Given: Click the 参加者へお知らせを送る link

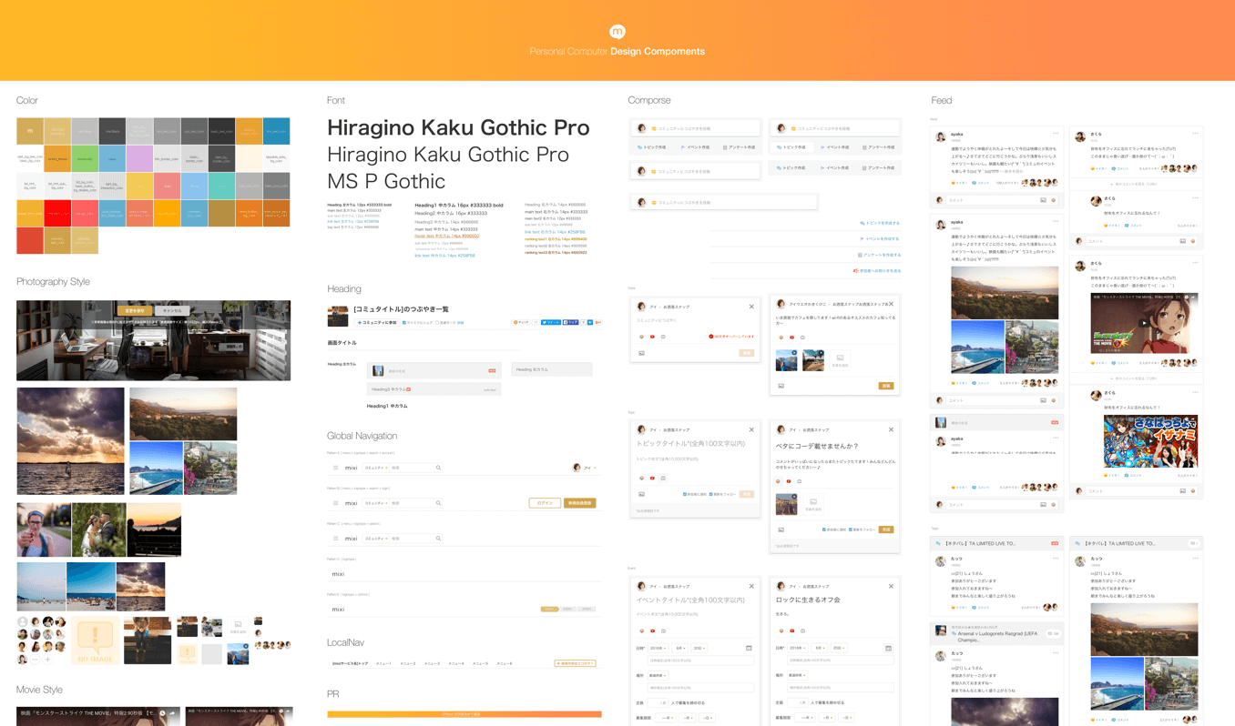Looking at the screenshot, I should click(877, 270).
